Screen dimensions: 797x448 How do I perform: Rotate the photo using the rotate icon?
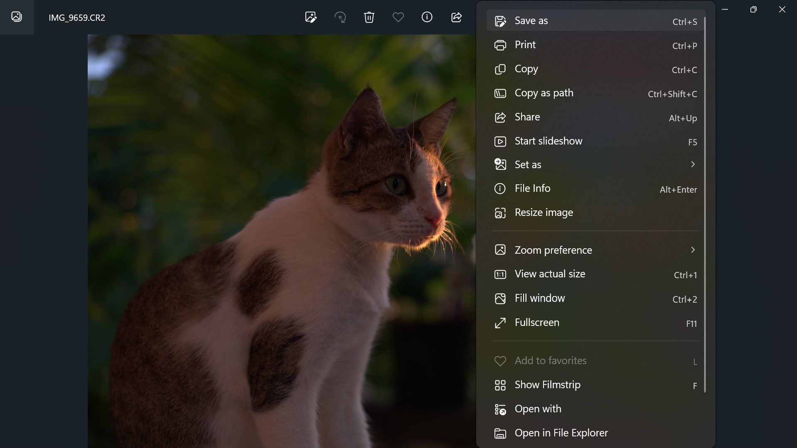point(340,17)
